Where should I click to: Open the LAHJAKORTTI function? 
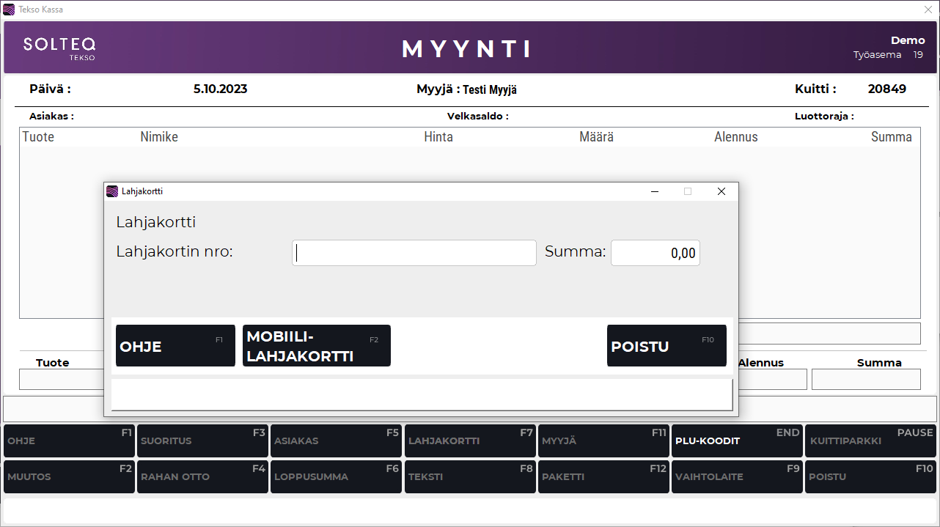469,441
